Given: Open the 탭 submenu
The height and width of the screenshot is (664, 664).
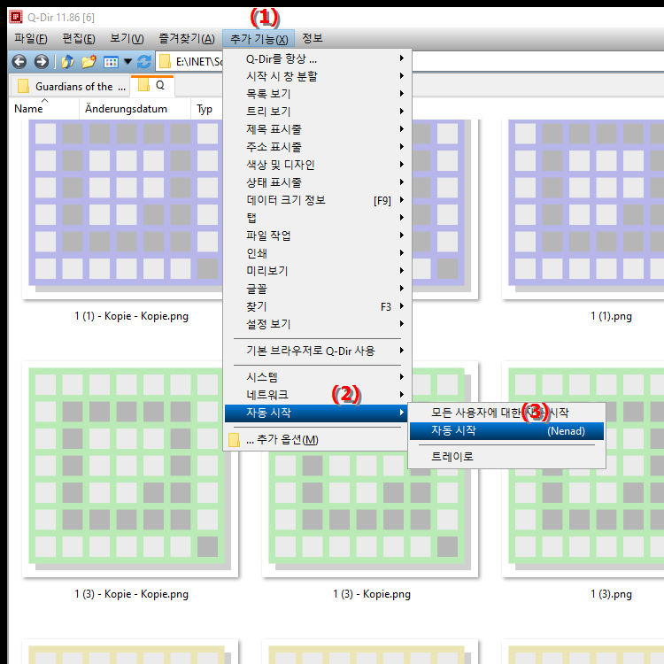Looking at the screenshot, I should point(317,218).
